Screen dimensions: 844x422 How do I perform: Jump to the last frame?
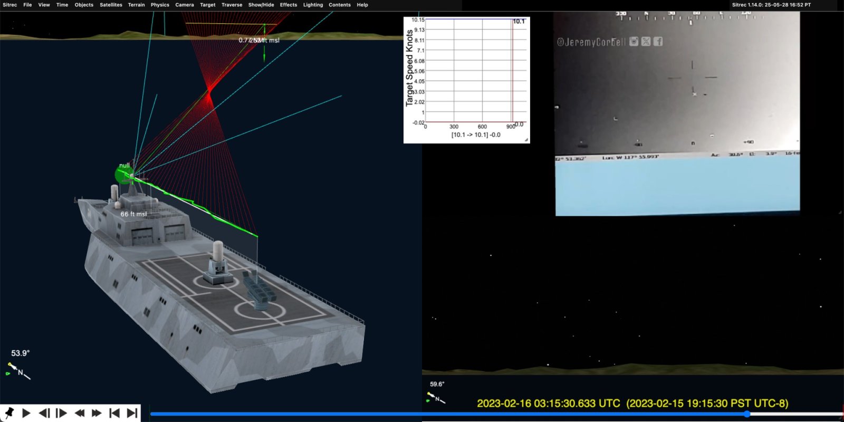coord(132,413)
